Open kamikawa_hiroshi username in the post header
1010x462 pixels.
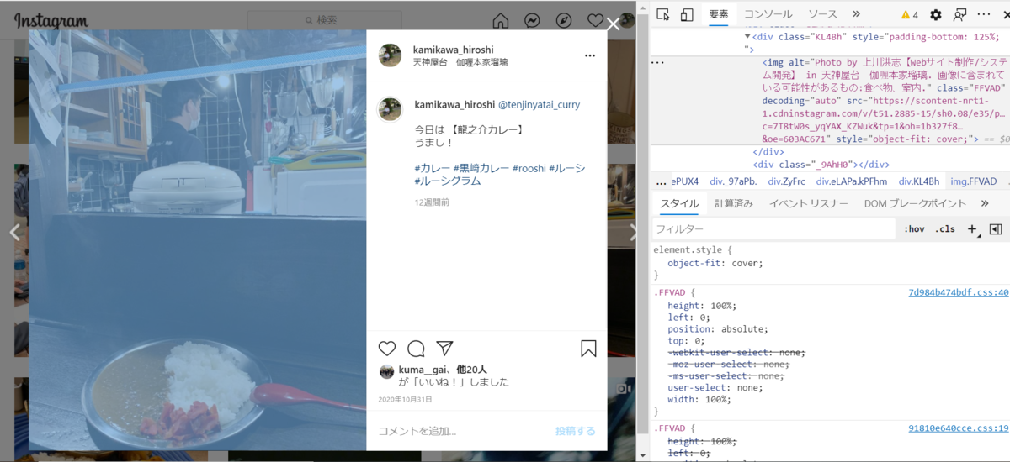coord(453,50)
